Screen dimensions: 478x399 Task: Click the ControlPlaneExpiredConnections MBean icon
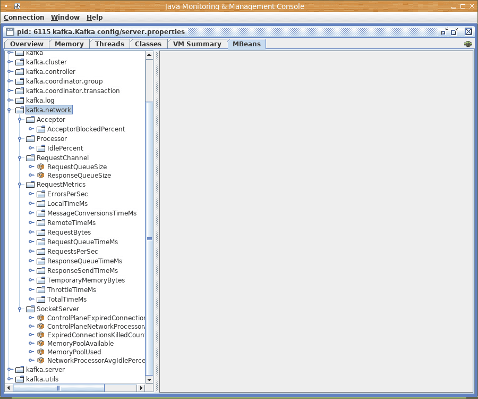(40, 318)
